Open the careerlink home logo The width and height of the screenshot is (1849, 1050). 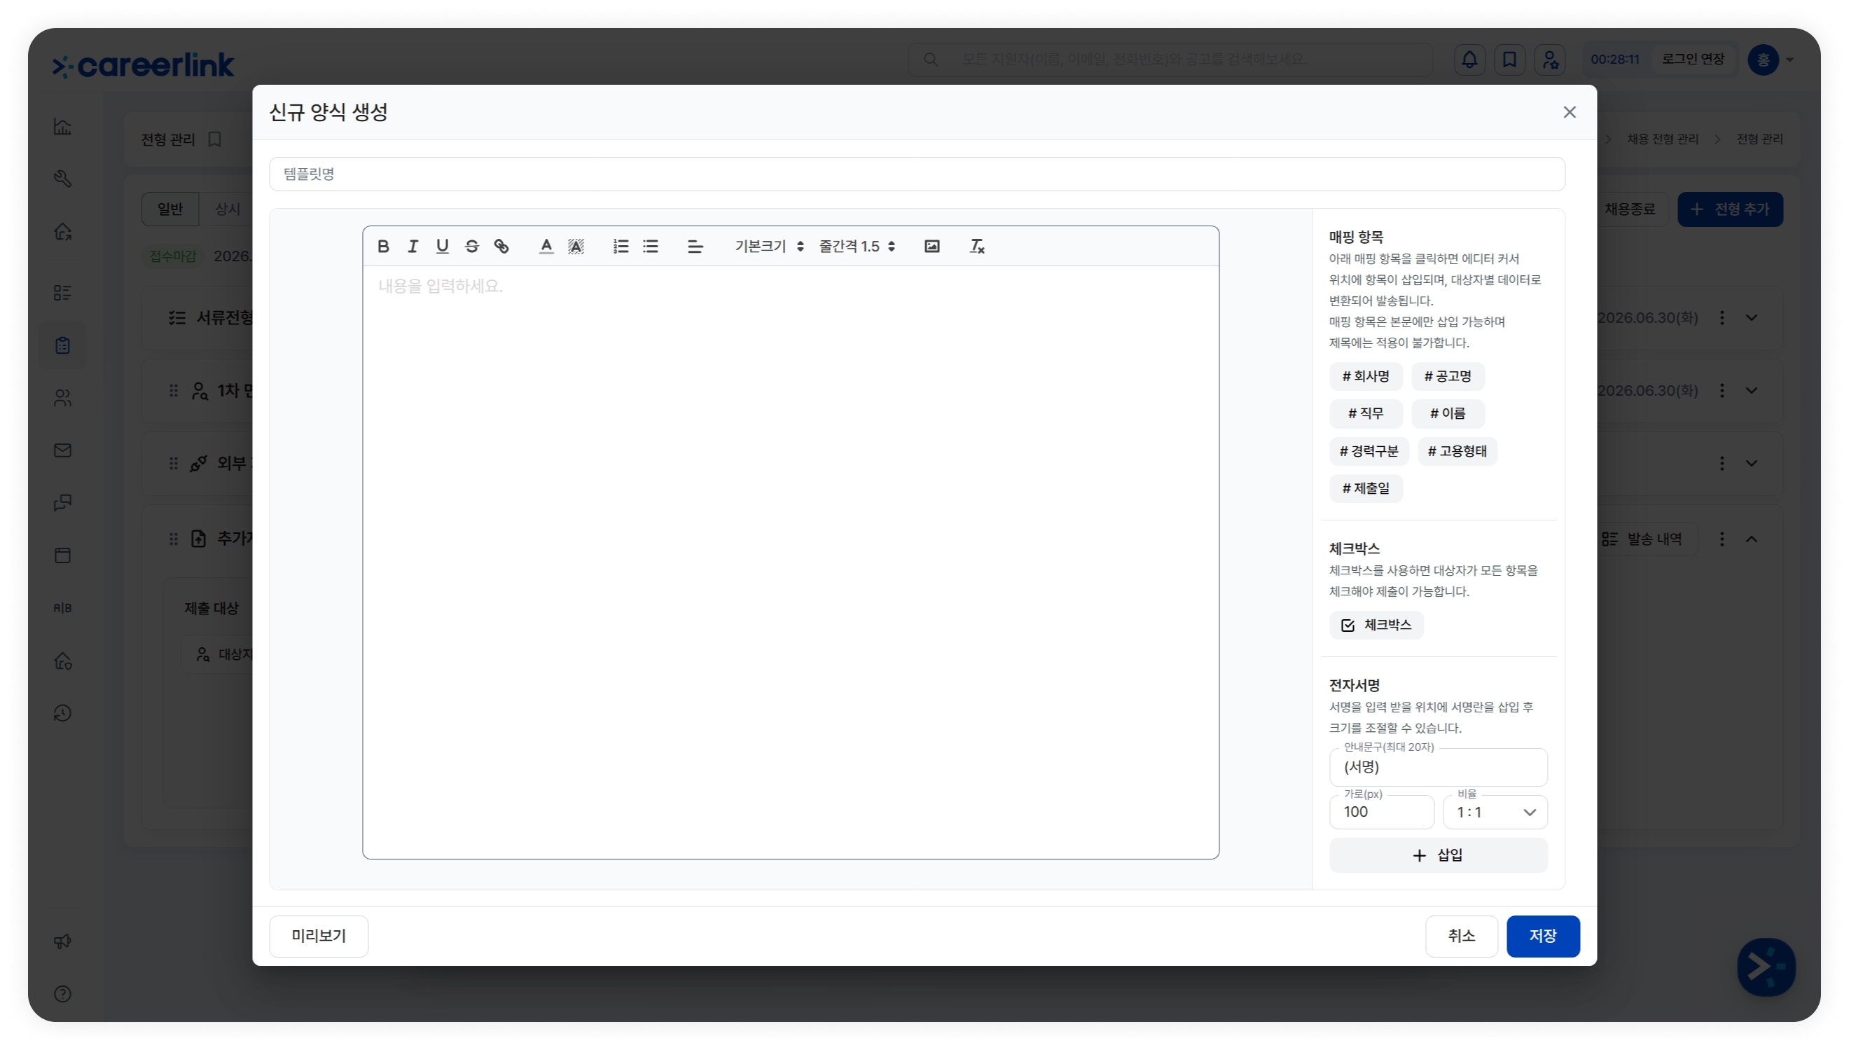tap(144, 65)
